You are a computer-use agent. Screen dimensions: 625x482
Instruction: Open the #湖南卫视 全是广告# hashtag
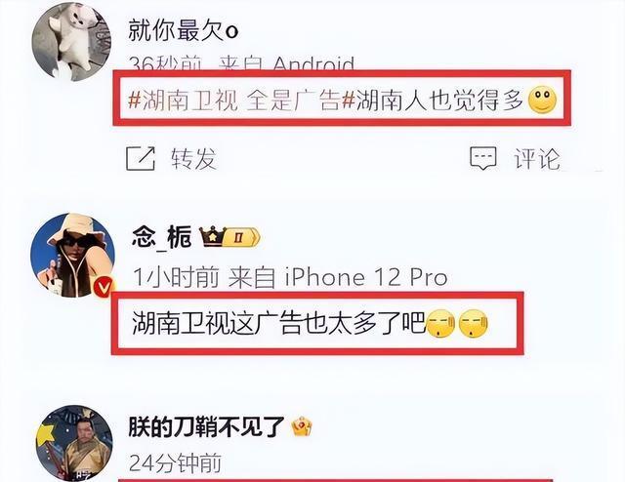[x=234, y=100]
